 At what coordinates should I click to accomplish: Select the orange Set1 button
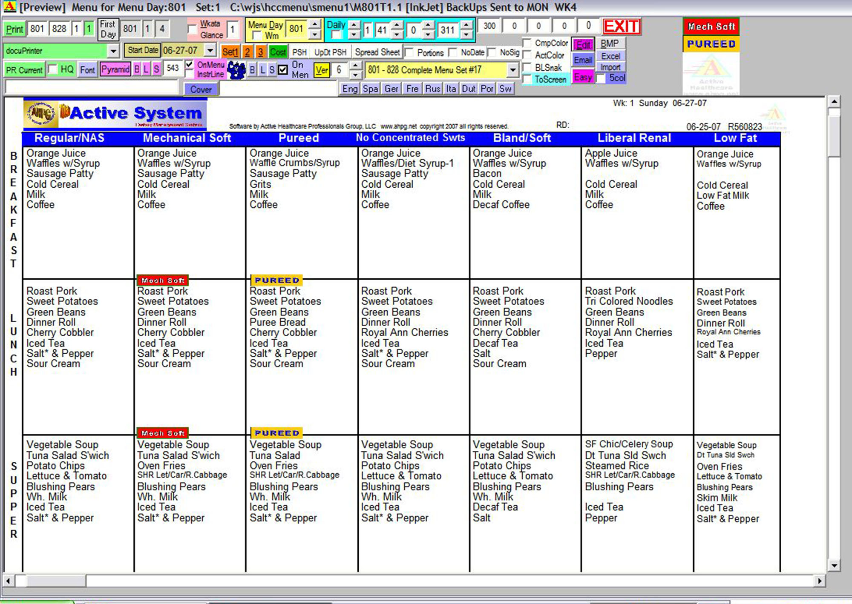coord(230,52)
